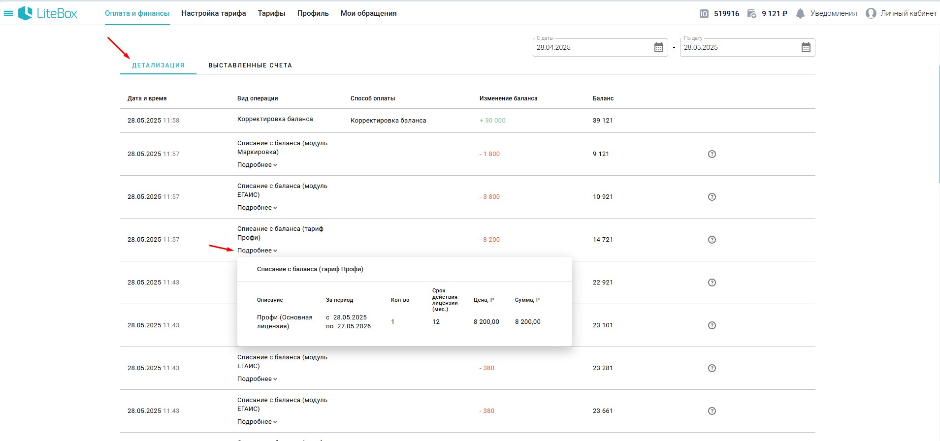This screenshot has height=441, width=940.
Task: Click Баланс column header
Action: (603, 98)
